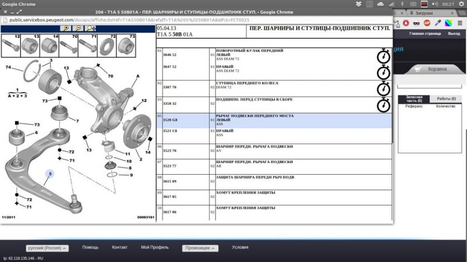Image resolution: width=467 pixels, height=262 pixels.
Task: Select part reference 3615 09
Action: pos(169,181)
